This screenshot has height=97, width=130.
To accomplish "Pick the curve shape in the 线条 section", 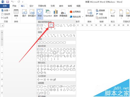I will [x=68, y=35].
